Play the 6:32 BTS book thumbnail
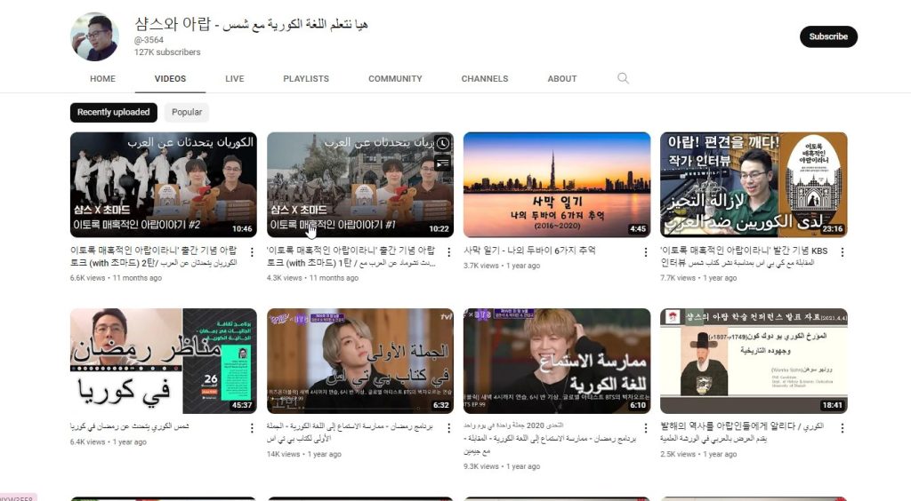This screenshot has height=501, width=911. (360, 361)
